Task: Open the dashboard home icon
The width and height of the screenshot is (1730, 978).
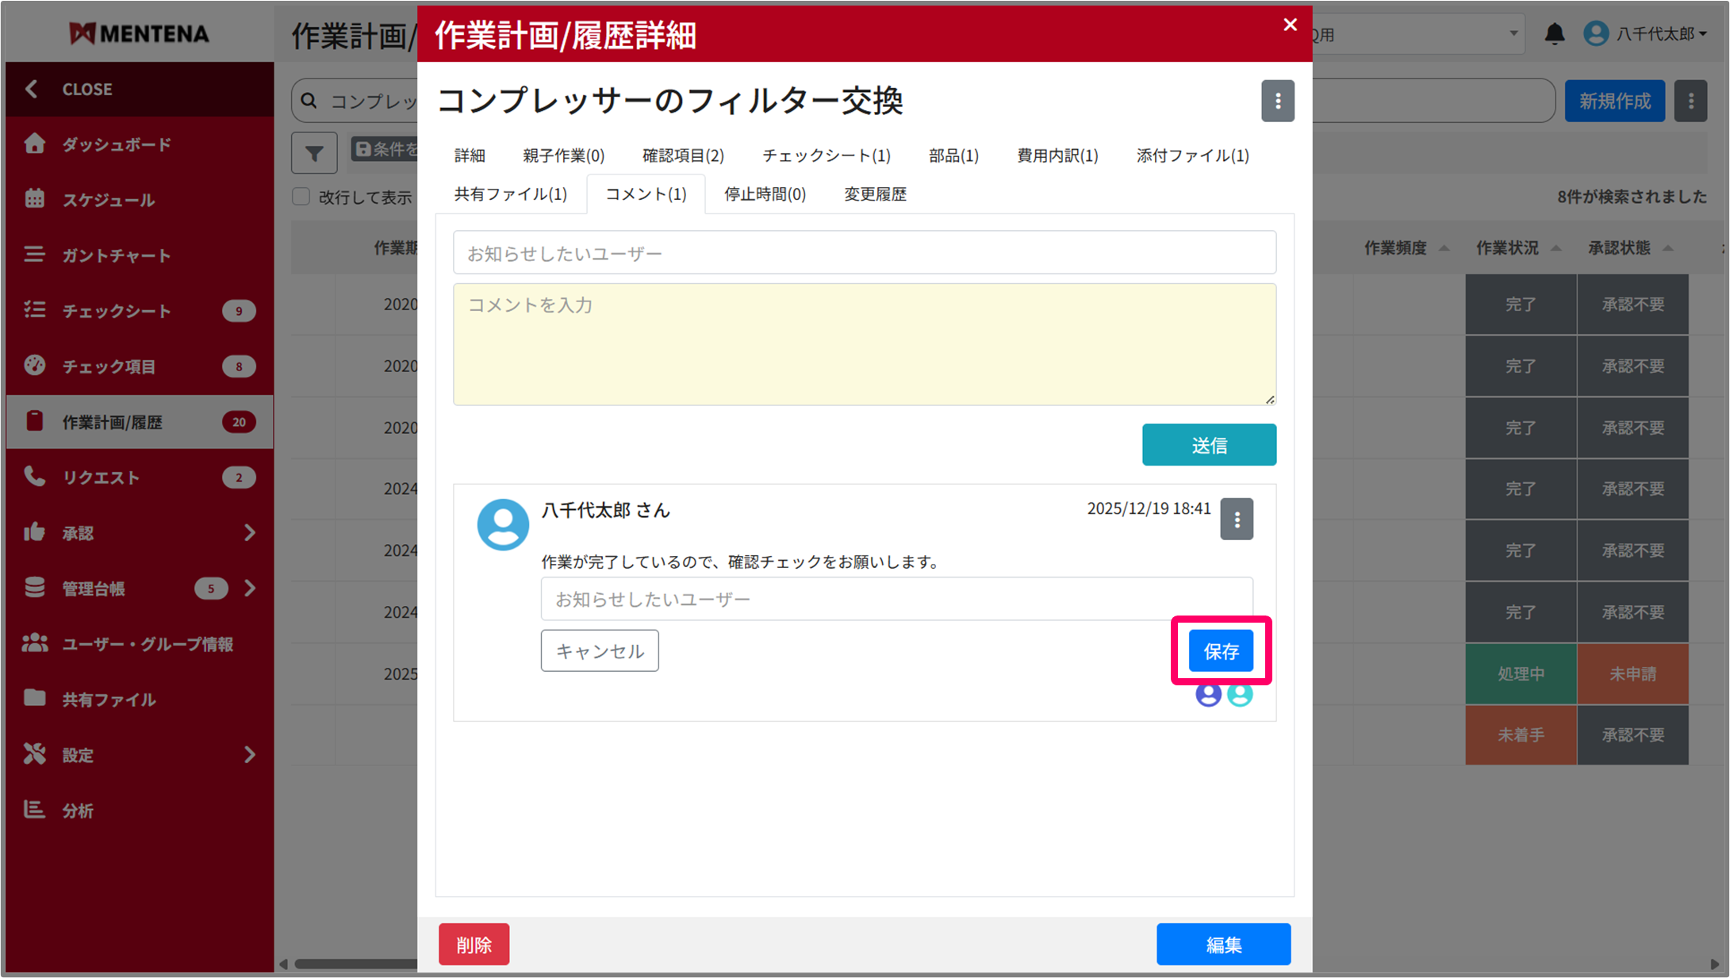Action: pyautogui.click(x=34, y=144)
